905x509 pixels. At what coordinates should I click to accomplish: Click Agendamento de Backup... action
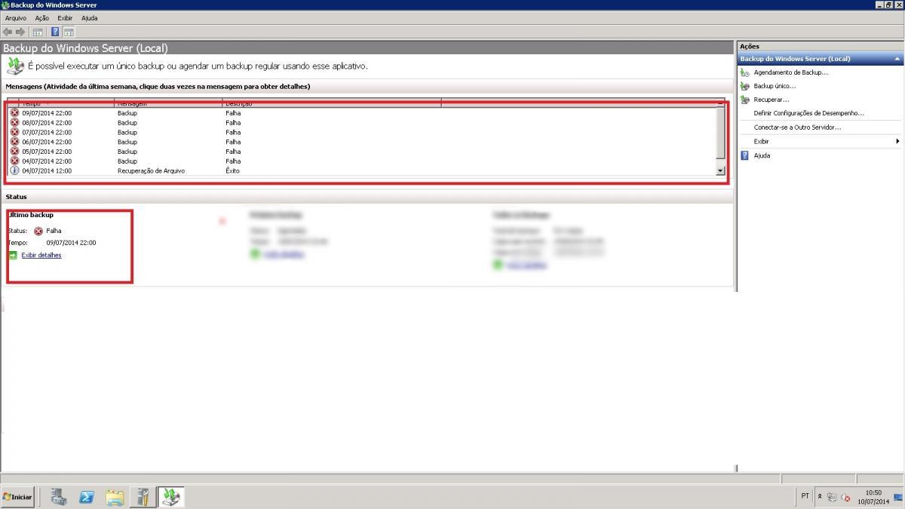(x=790, y=72)
